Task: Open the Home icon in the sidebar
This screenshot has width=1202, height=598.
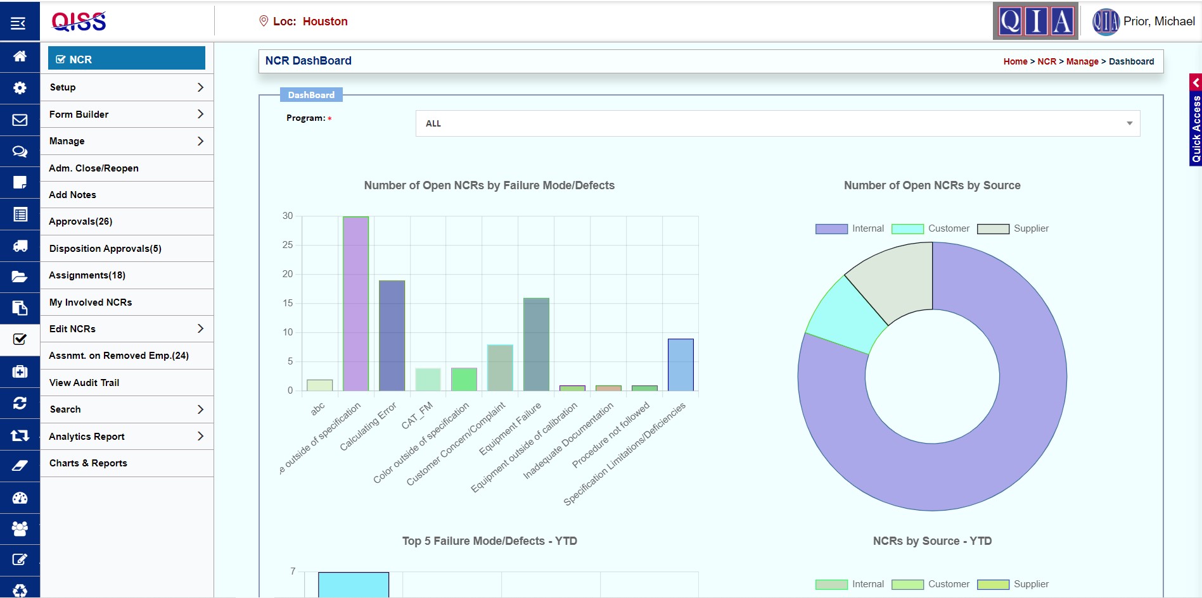Action: pyautogui.click(x=19, y=57)
